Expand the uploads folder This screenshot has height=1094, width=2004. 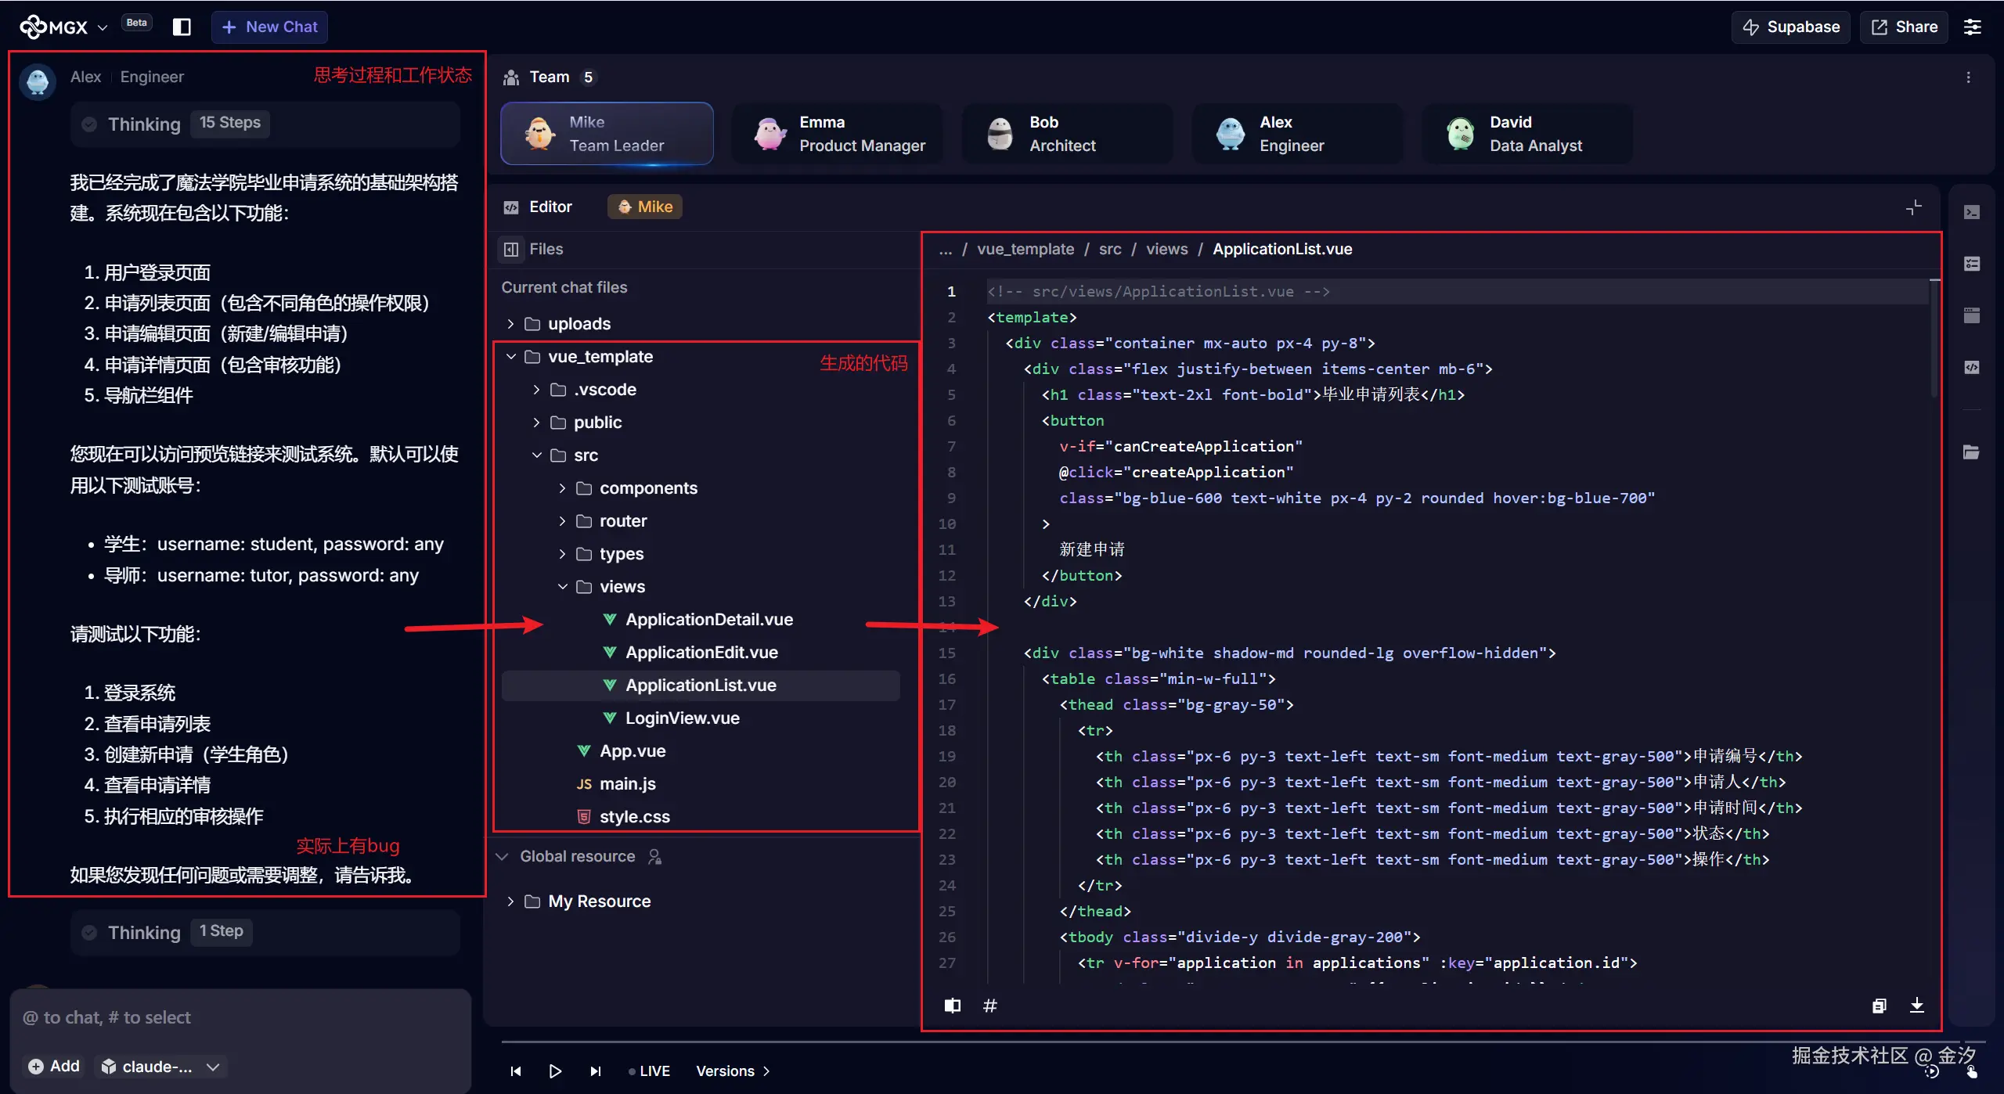[510, 324]
